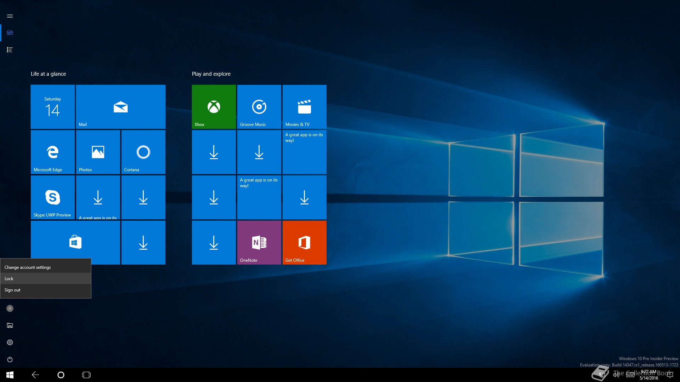Open Action Center notification icon
The image size is (680, 382).
[670, 375]
